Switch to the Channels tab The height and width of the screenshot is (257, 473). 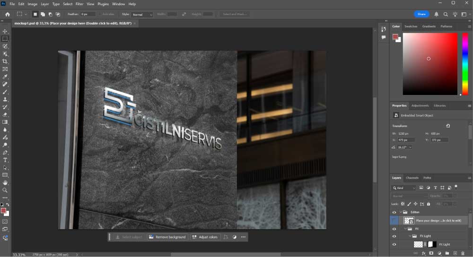point(412,178)
